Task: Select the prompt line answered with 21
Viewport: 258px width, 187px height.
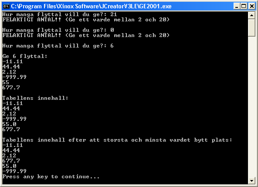Action: coord(60,14)
